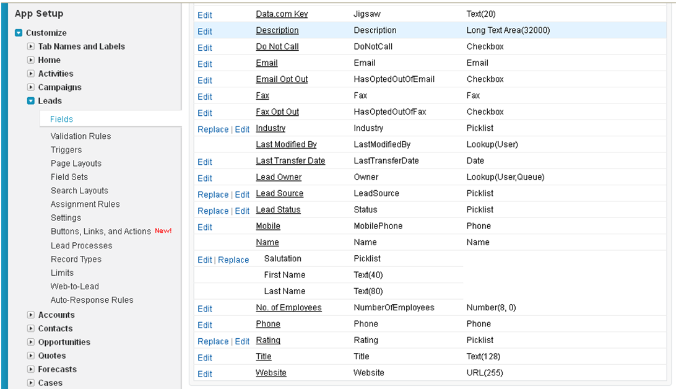Expand the Opportunities tree arrow
The width and height of the screenshot is (676, 389).
pyautogui.click(x=31, y=342)
